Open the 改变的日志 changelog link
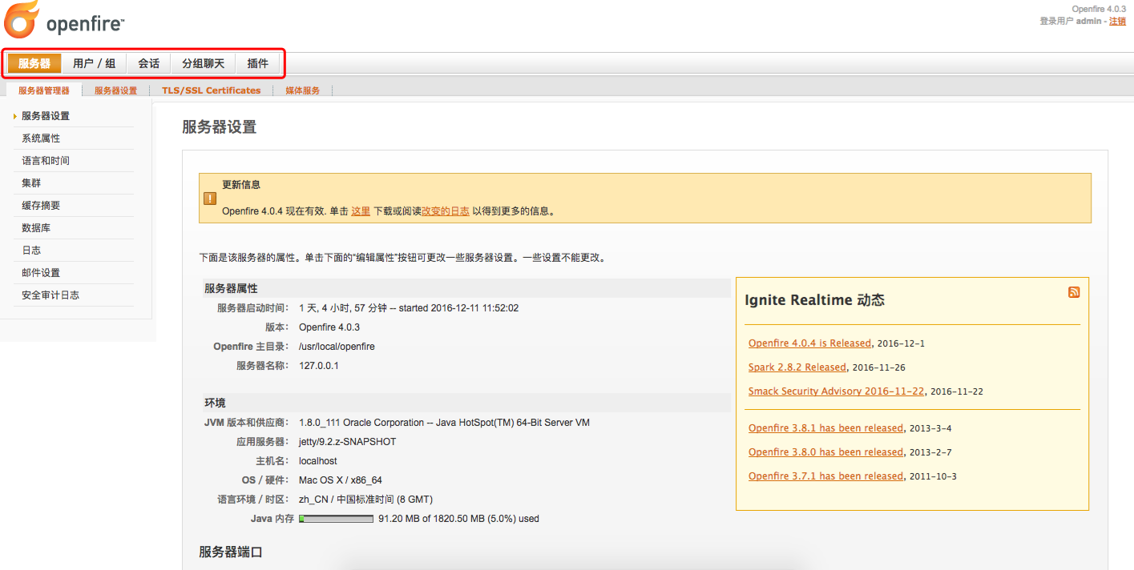This screenshot has width=1134, height=570. click(x=446, y=211)
